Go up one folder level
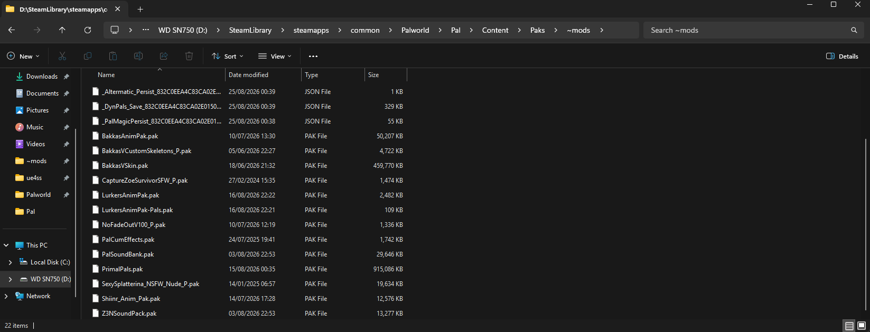870x332 pixels. 62,30
